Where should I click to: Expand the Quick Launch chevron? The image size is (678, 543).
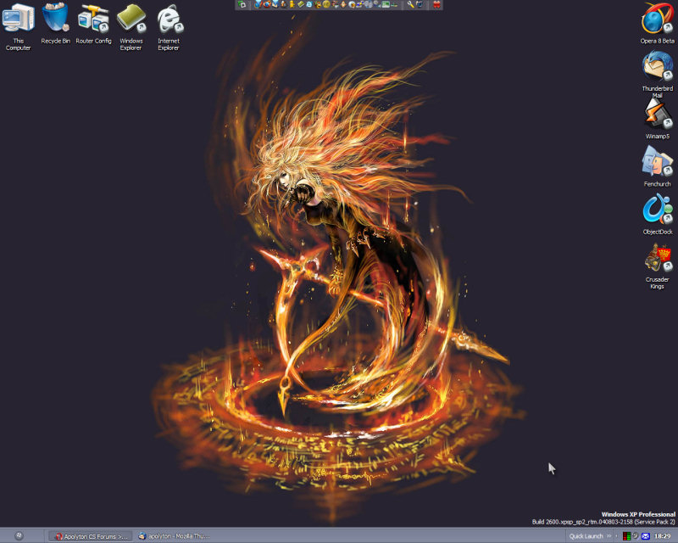coord(609,536)
